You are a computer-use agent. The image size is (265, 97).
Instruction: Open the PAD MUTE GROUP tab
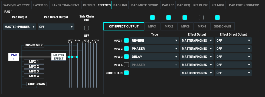145,5
